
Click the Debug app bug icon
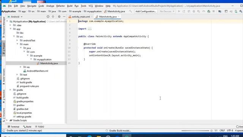click(x=194, y=11)
